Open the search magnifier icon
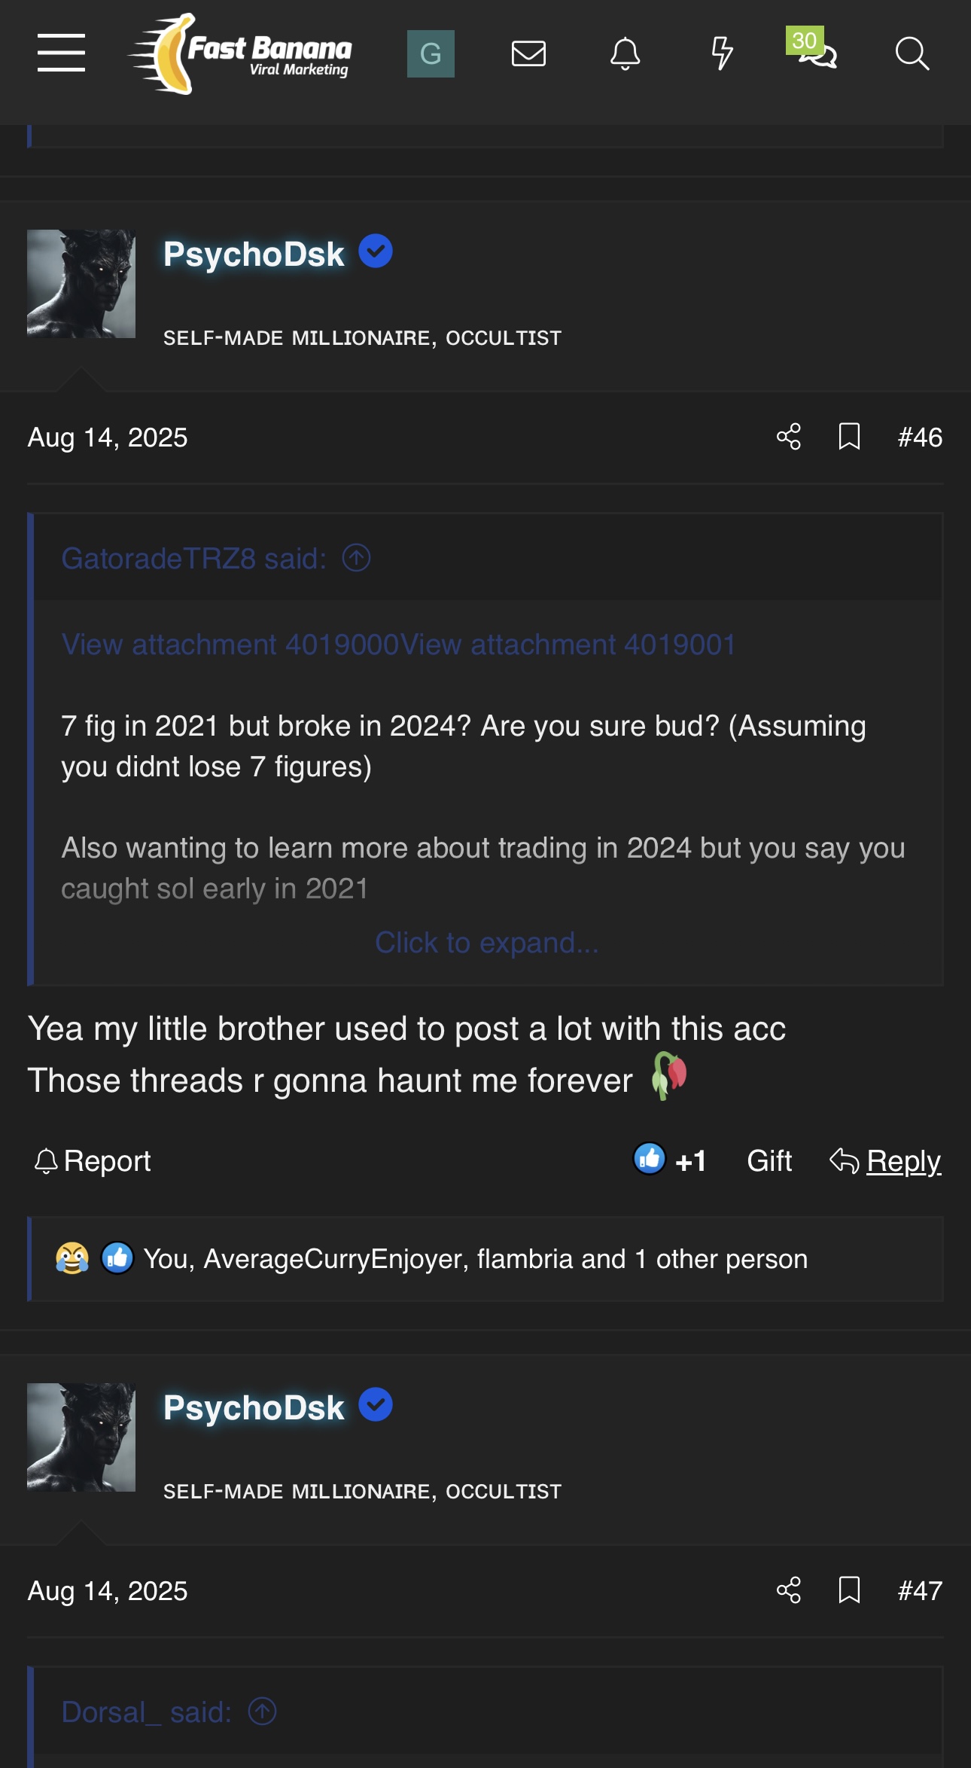The width and height of the screenshot is (971, 1768). (912, 53)
